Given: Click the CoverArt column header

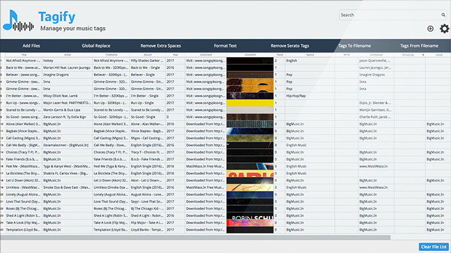Looking at the screenshot, I should click(250, 55).
